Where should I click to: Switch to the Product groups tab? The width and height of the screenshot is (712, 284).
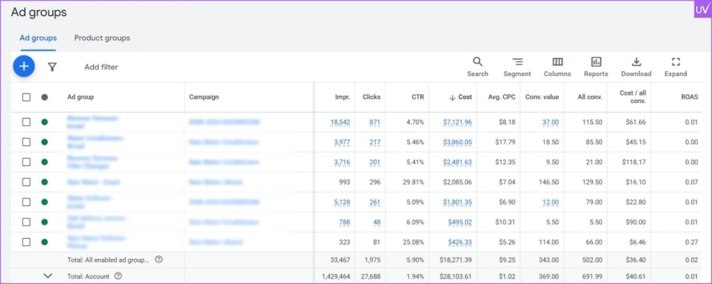click(x=102, y=38)
